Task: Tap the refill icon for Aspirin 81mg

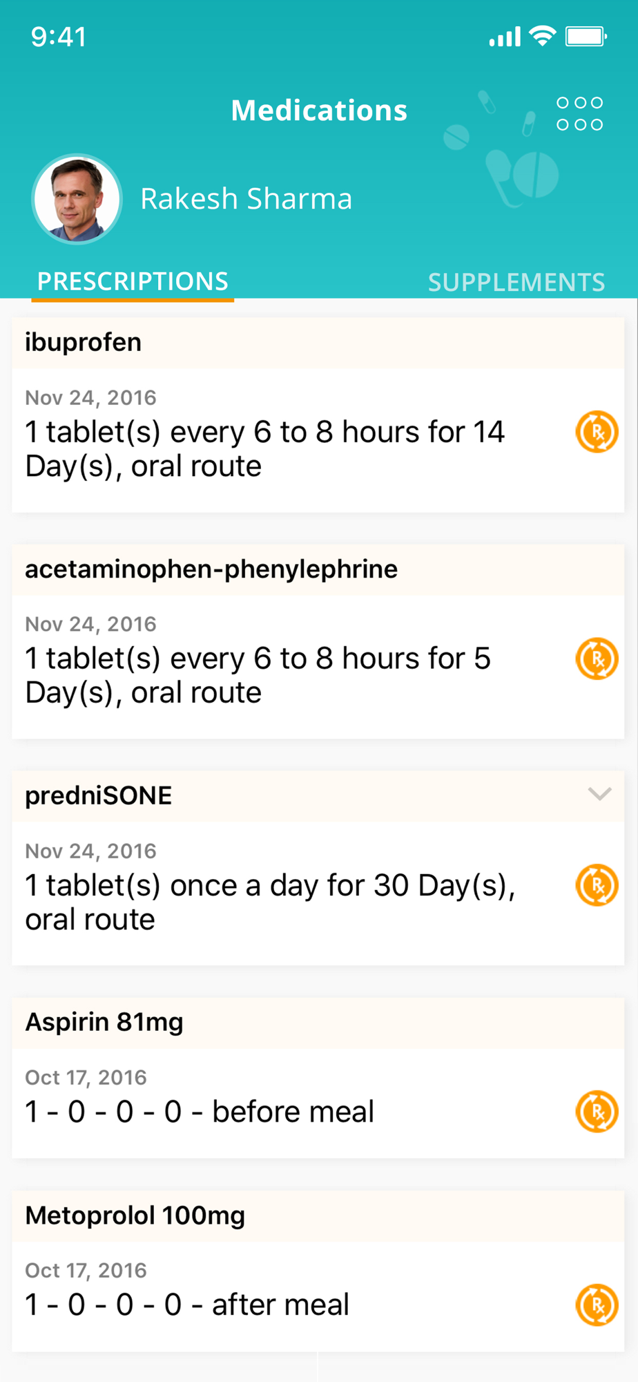Action: point(597,1112)
